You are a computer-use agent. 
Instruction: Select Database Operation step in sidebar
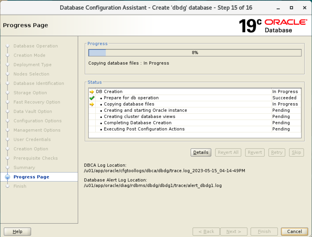36,46
